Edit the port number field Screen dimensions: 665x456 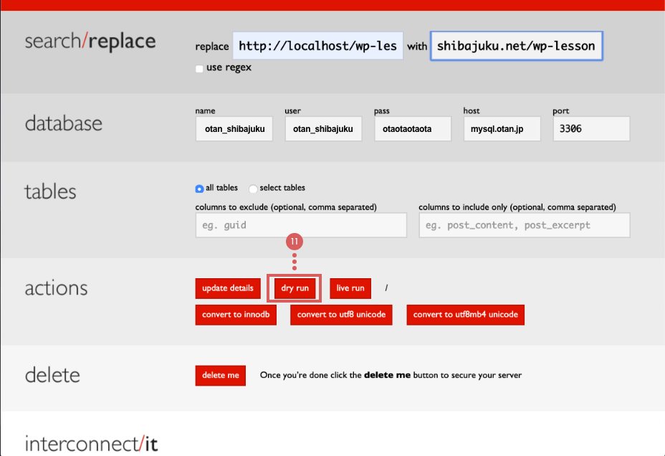tap(591, 129)
